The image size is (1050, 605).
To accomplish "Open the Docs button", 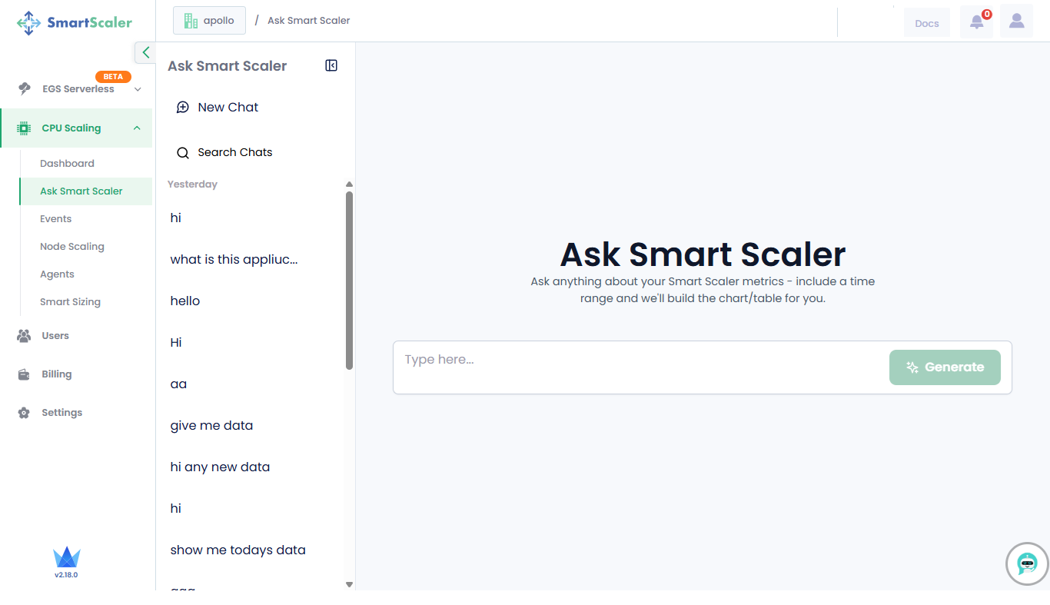I will pyautogui.click(x=926, y=23).
